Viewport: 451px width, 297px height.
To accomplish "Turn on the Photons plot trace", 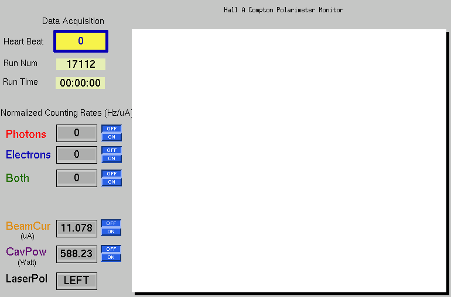I will [x=112, y=137].
